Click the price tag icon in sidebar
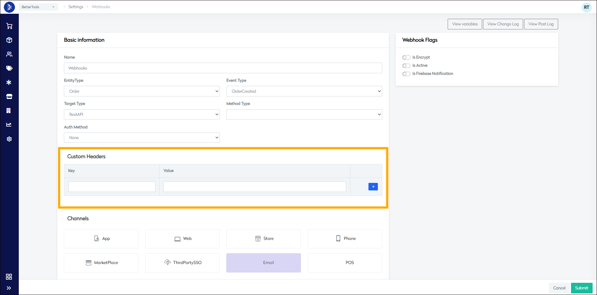 [x=9, y=68]
